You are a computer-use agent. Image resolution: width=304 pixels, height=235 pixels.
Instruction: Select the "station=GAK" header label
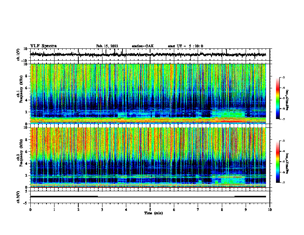pos(143,46)
